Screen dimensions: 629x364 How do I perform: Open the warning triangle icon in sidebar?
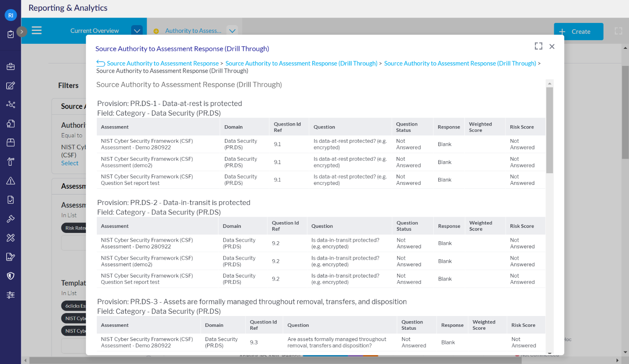[10, 181]
